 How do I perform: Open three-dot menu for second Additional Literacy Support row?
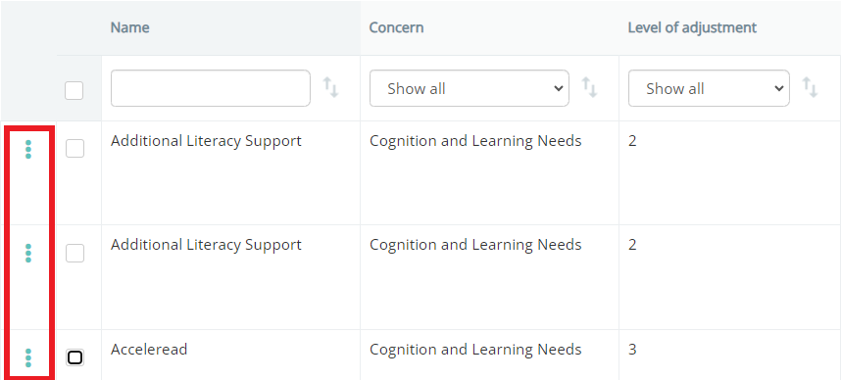28,253
